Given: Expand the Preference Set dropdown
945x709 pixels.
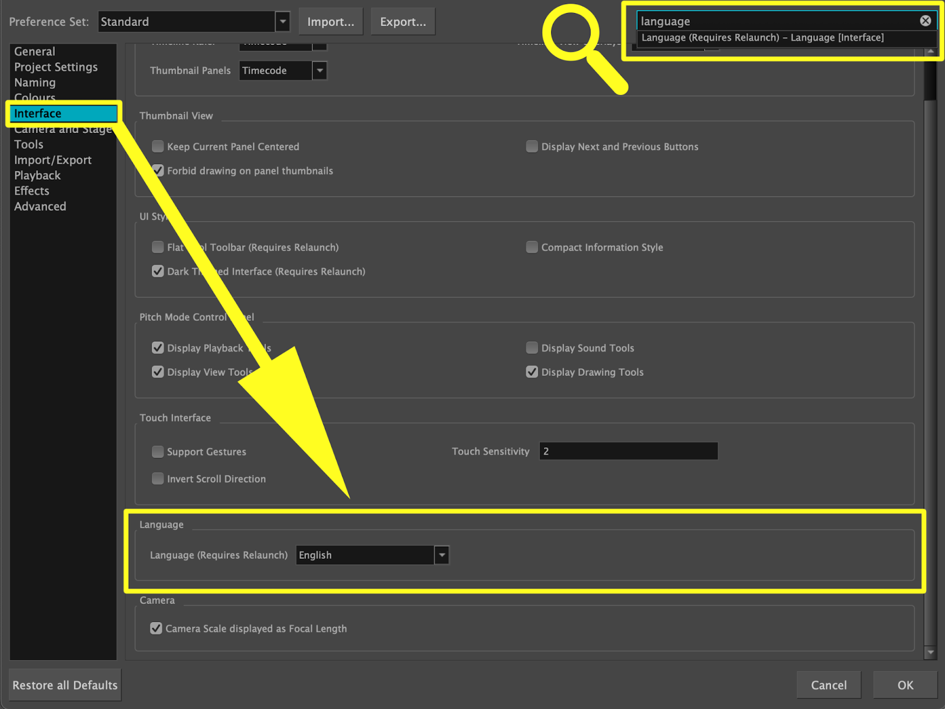Looking at the screenshot, I should click(x=283, y=22).
